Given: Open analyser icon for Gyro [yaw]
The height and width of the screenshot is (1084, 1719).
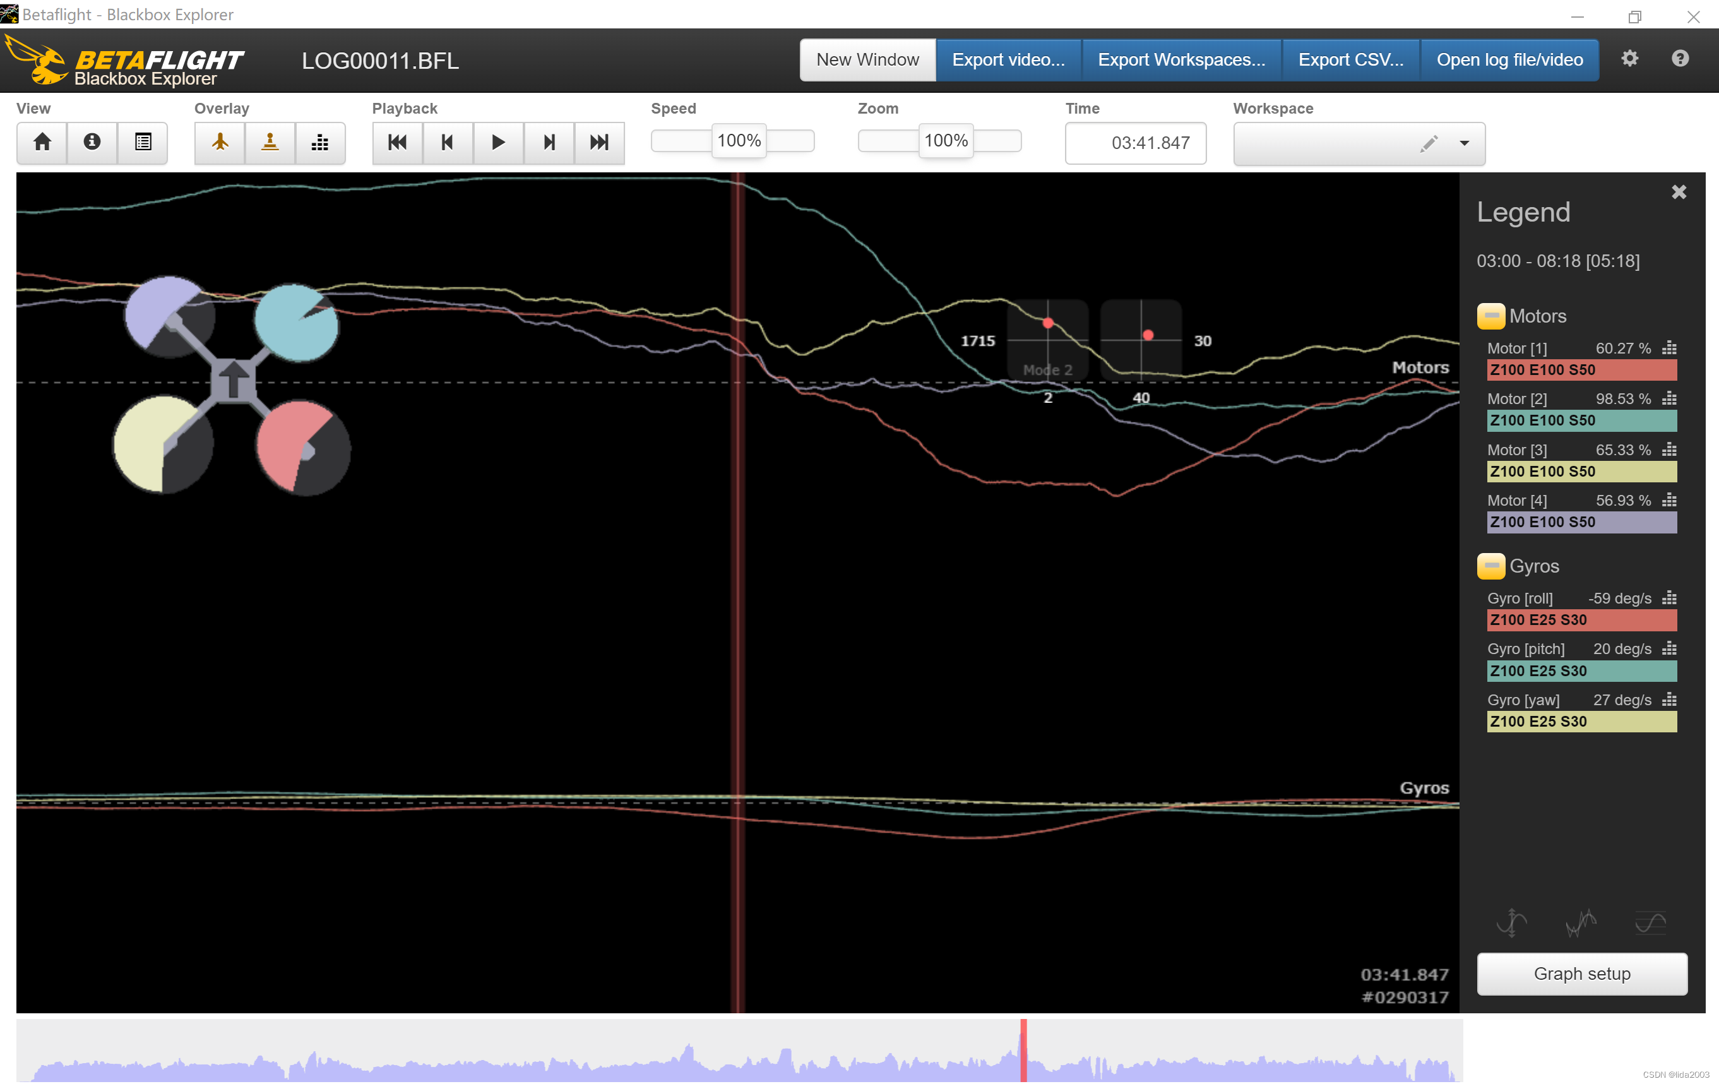Looking at the screenshot, I should tap(1669, 699).
